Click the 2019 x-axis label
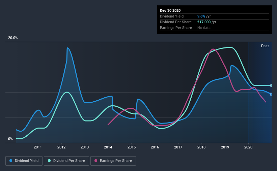 (225, 147)
